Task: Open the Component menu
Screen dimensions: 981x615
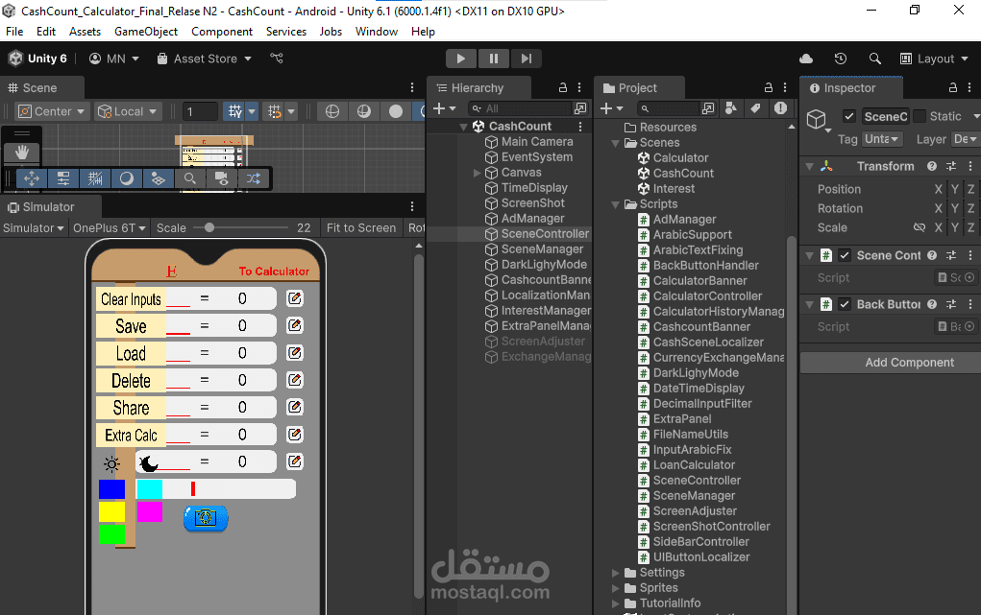Action: click(222, 32)
